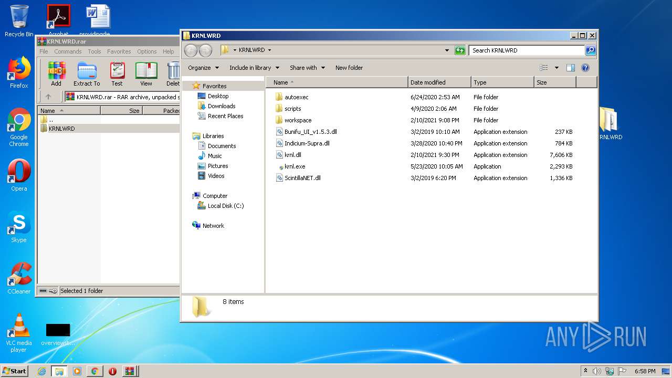This screenshot has width=672, height=378.
Task: Open Google Chrome desktop shortcut
Action: pos(19,127)
